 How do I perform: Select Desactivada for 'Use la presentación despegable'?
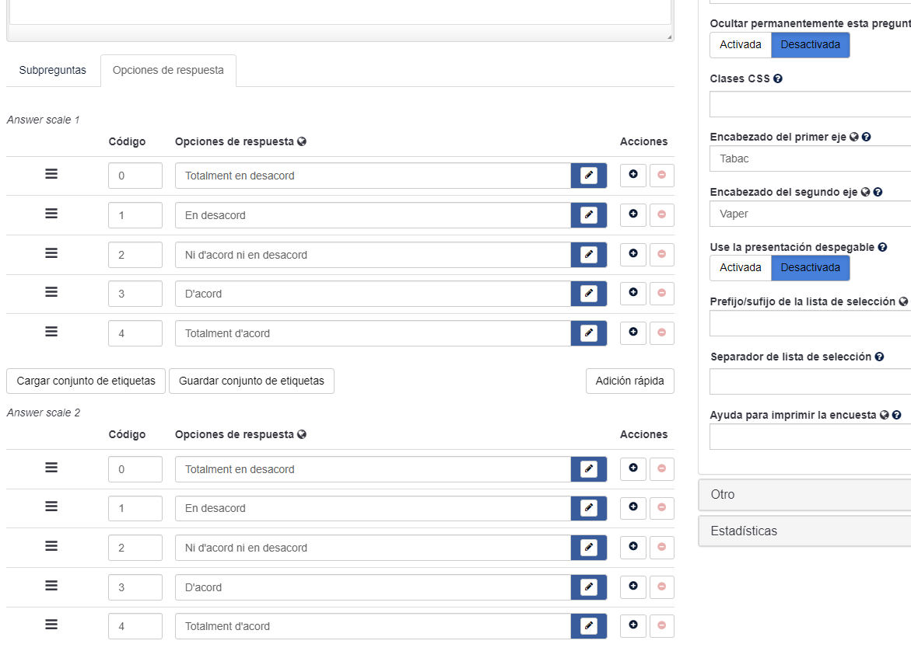click(x=810, y=268)
